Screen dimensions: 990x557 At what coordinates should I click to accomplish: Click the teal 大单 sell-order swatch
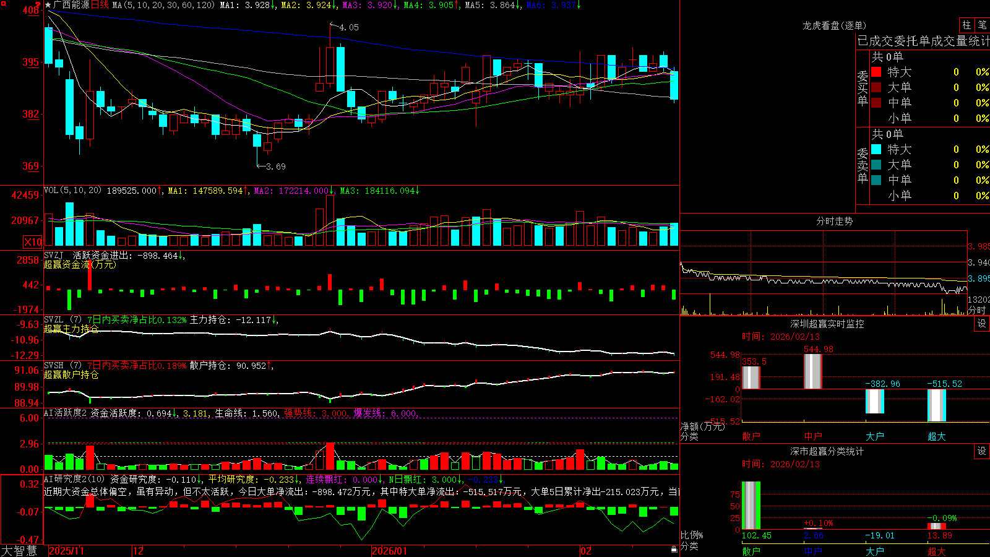click(876, 165)
